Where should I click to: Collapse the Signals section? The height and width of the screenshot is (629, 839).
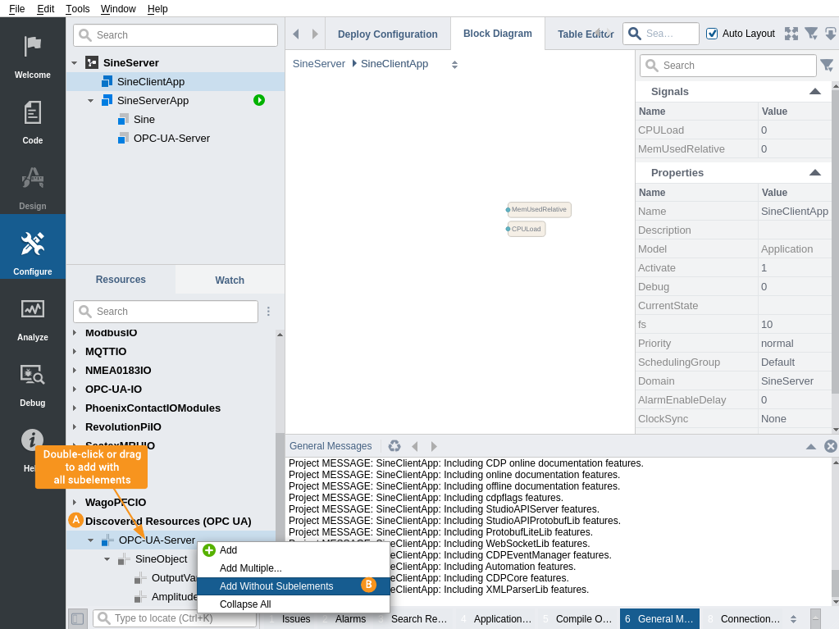tap(814, 91)
